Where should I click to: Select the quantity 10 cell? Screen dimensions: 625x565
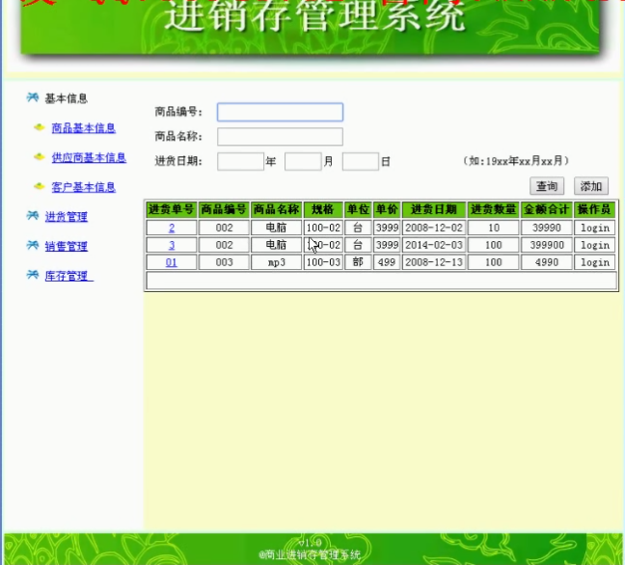point(493,228)
